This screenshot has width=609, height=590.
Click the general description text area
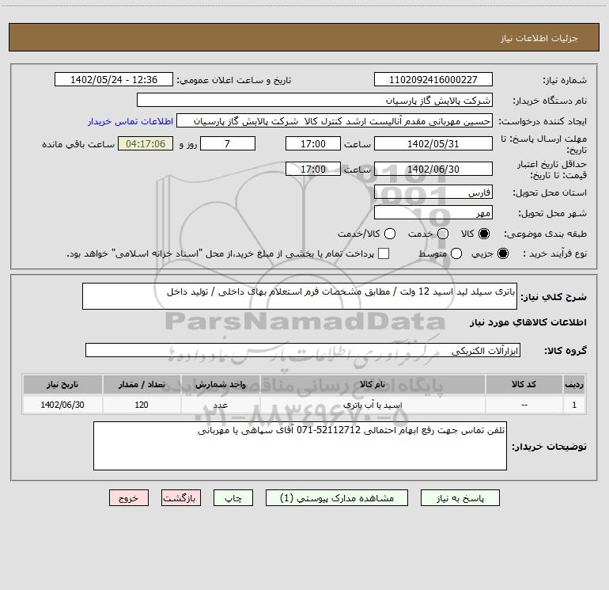point(300,296)
